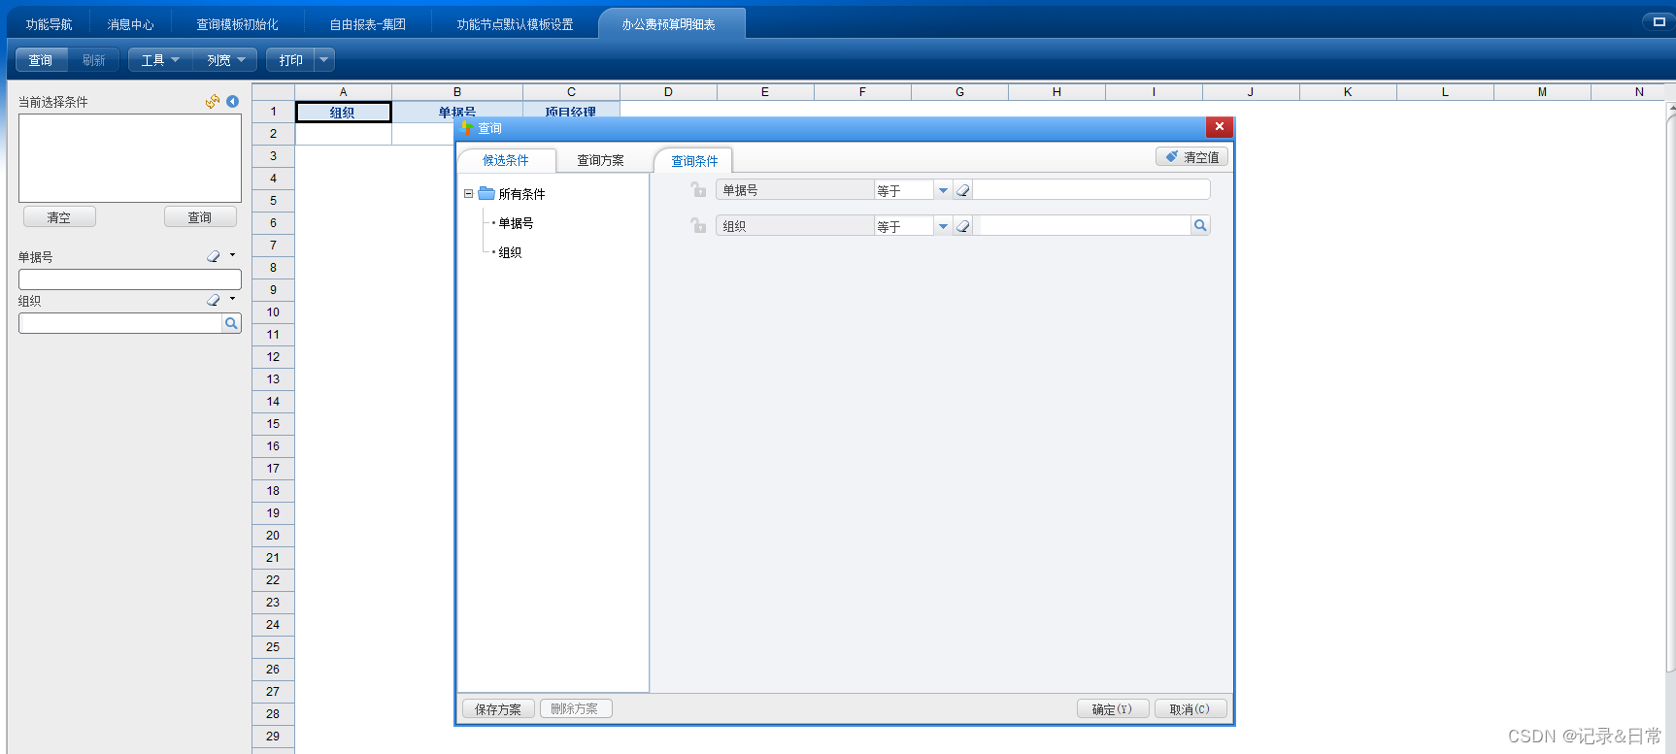Select the 查询条件 tab in the dialog
The image size is (1676, 754).
[x=694, y=161]
